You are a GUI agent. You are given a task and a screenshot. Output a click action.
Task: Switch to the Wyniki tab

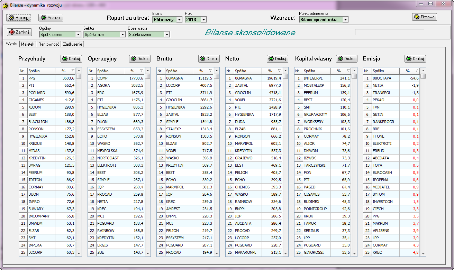click(11, 44)
